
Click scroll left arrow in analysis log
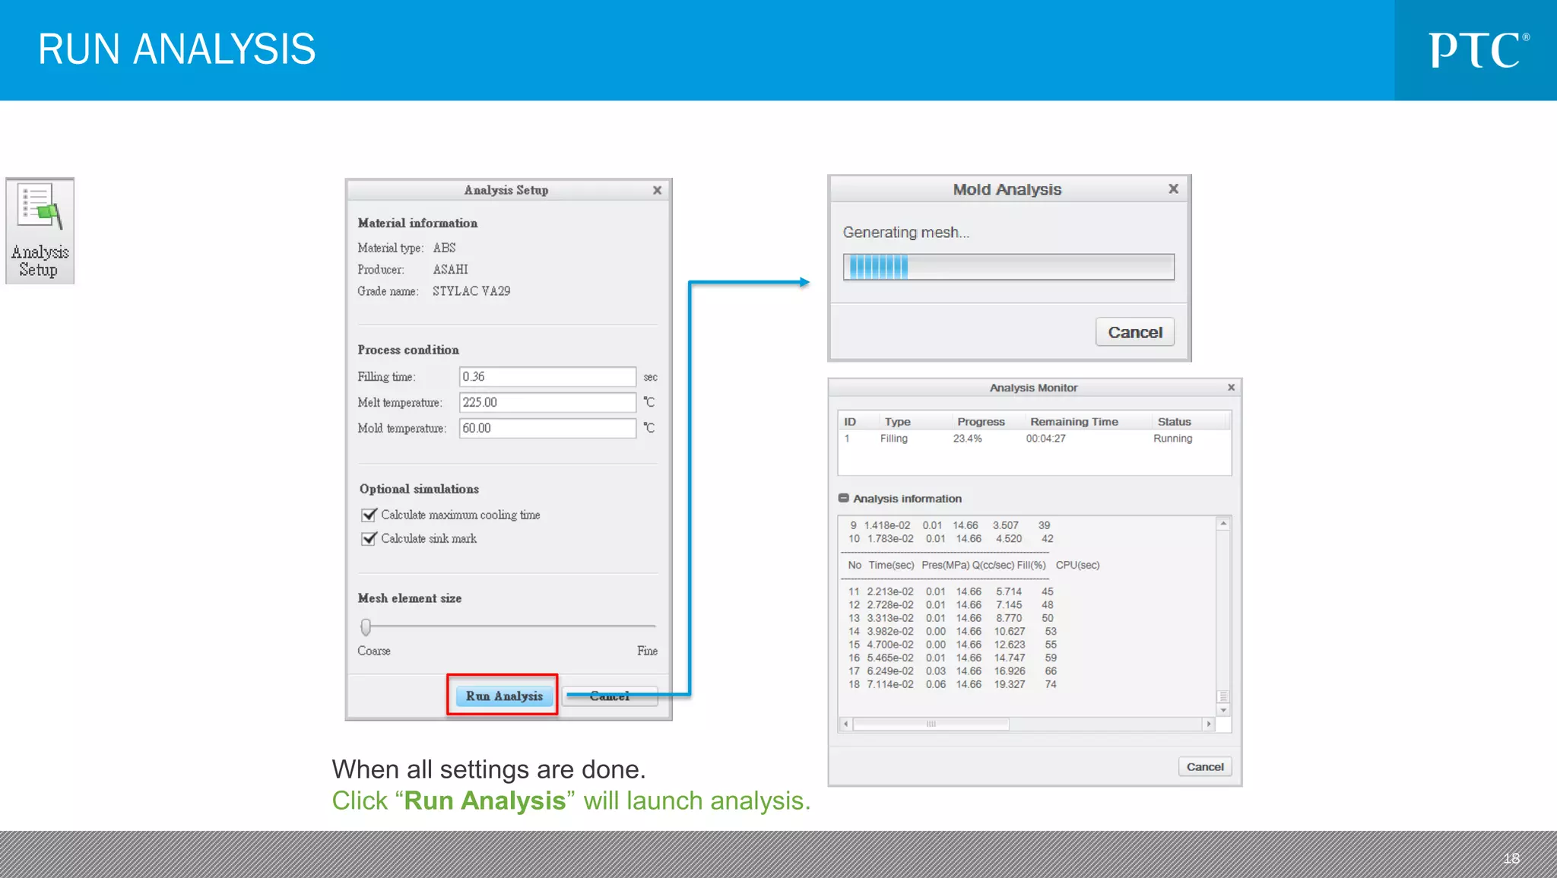[845, 724]
